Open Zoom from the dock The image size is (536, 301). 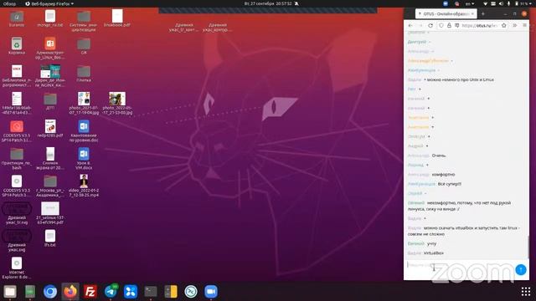click(x=211, y=292)
